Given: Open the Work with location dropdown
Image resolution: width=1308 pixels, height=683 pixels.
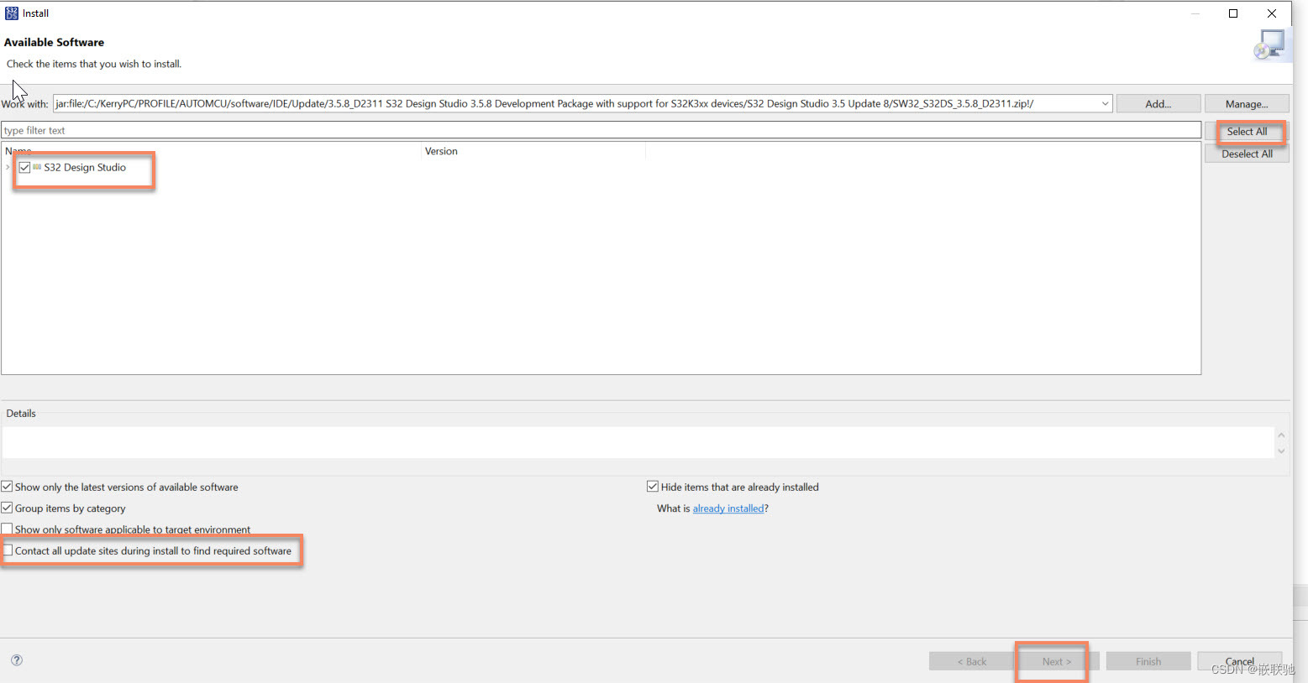Looking at the screenshot, I should [1105, 104].
